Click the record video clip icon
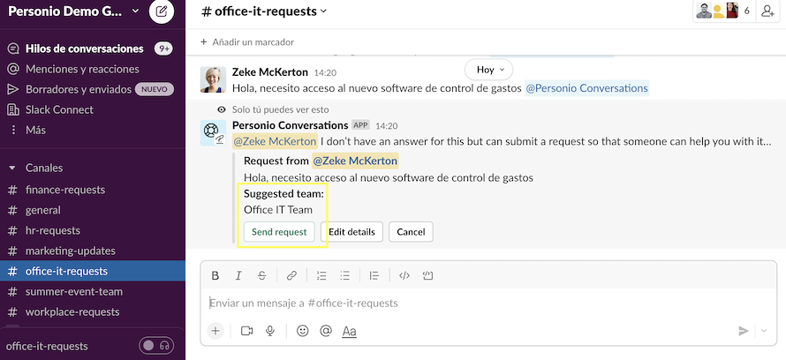The height and width of the screenshot is (360, 786). tap(246, 331)
